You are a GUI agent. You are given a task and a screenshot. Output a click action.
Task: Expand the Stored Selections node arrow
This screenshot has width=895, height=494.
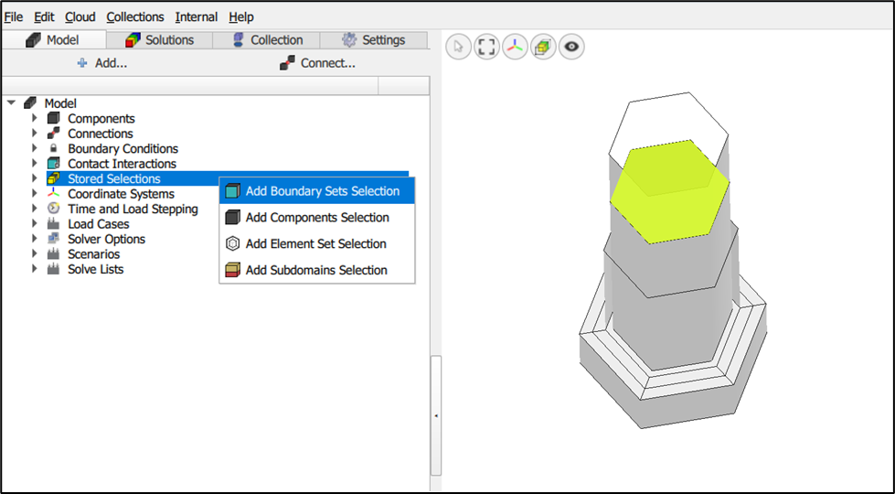[x=34, y=178]
